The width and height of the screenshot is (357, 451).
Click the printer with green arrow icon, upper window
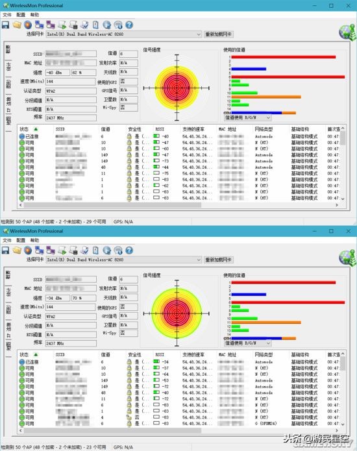point(62,25)
